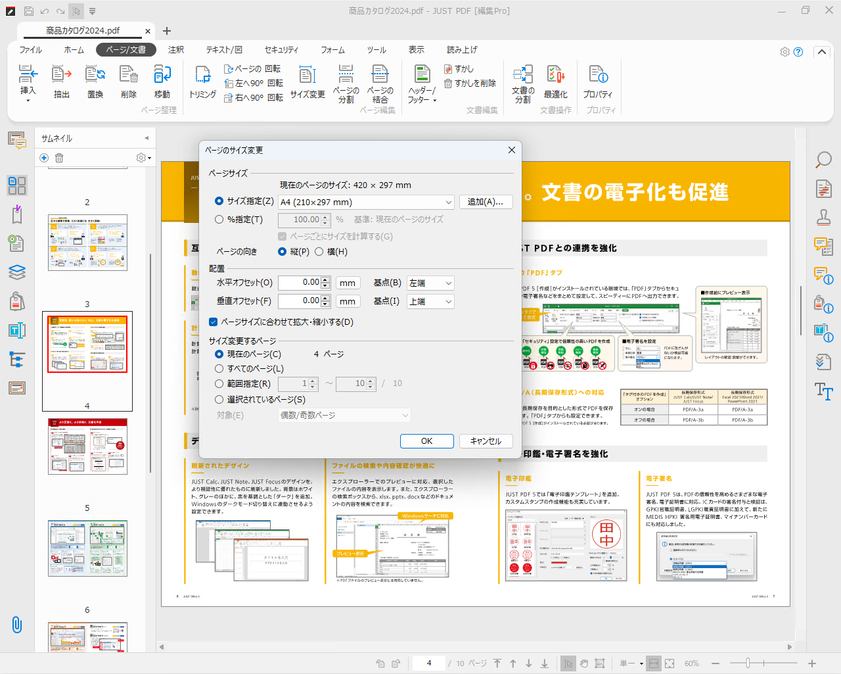The width and height of the screenshot is (841, 674).
Task: Open the A4 (210×297 mm) size dropdown
Action: click(x=366, y=203)
